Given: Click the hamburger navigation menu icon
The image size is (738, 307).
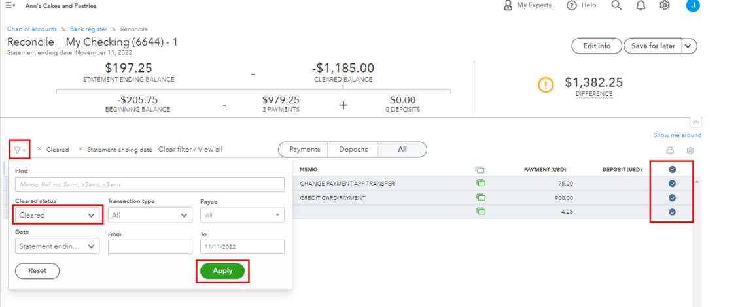Looking at the screenshot, I should (x=10, y=6).
